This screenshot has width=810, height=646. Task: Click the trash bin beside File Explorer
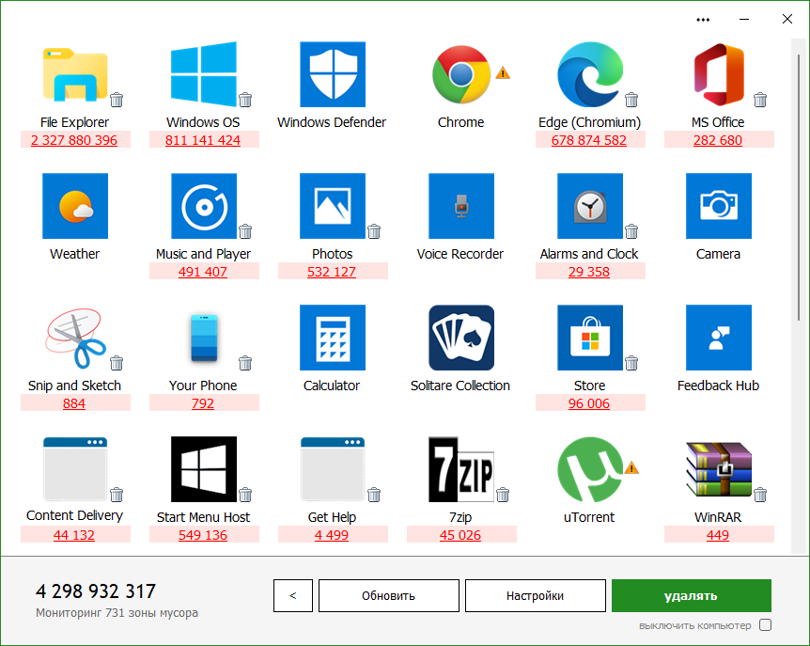click(x=117, y=100)
